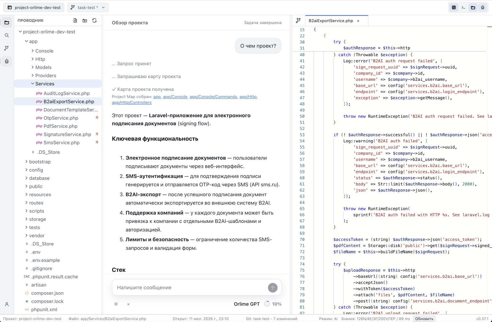
Task: Click the 10% progress indicator
Action: tap(273, 304)
